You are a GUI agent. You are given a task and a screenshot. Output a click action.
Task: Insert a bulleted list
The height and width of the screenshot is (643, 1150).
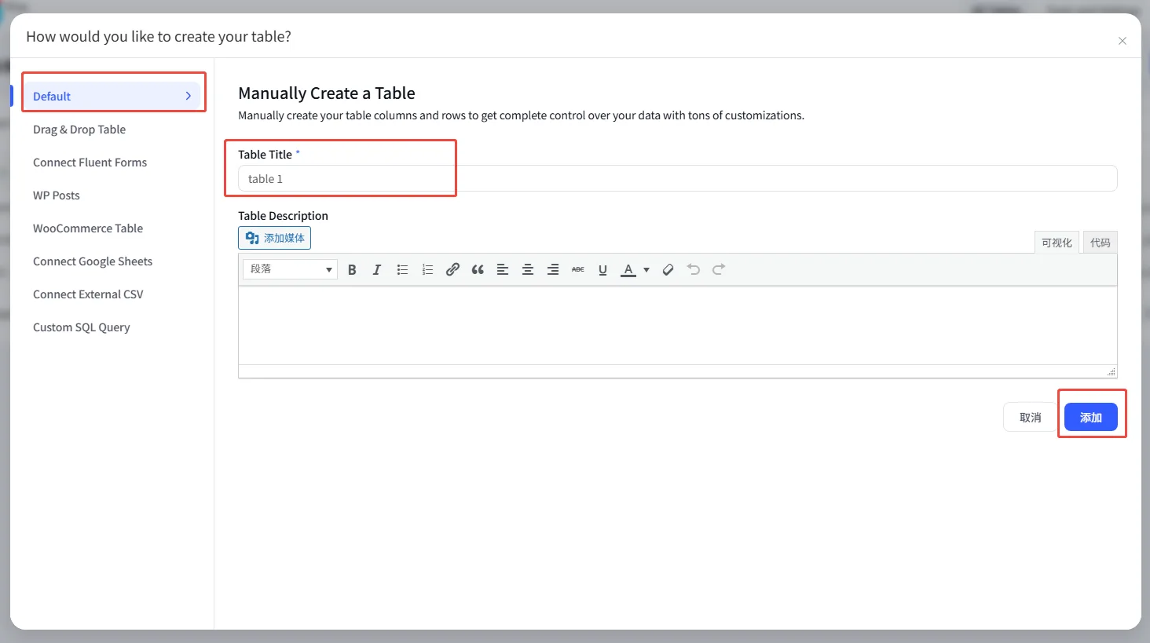(402, 269)
